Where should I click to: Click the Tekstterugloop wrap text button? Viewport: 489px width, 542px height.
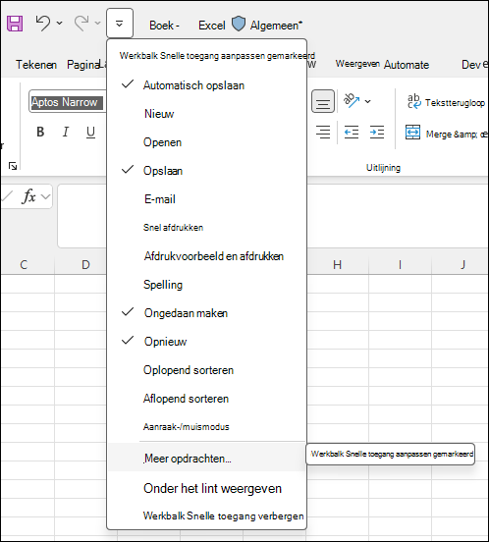[446, 102]
